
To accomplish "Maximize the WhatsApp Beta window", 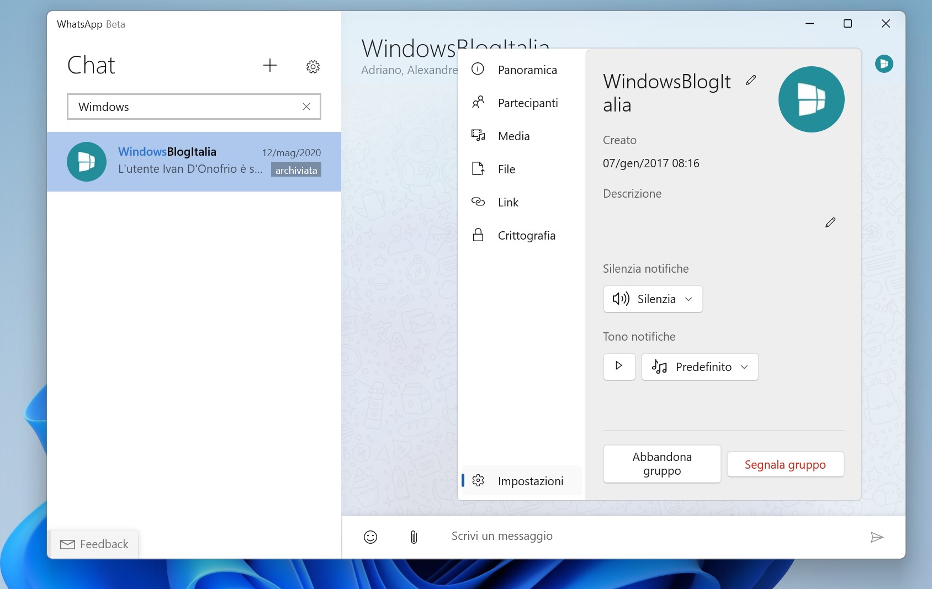I will click(848, 24).
